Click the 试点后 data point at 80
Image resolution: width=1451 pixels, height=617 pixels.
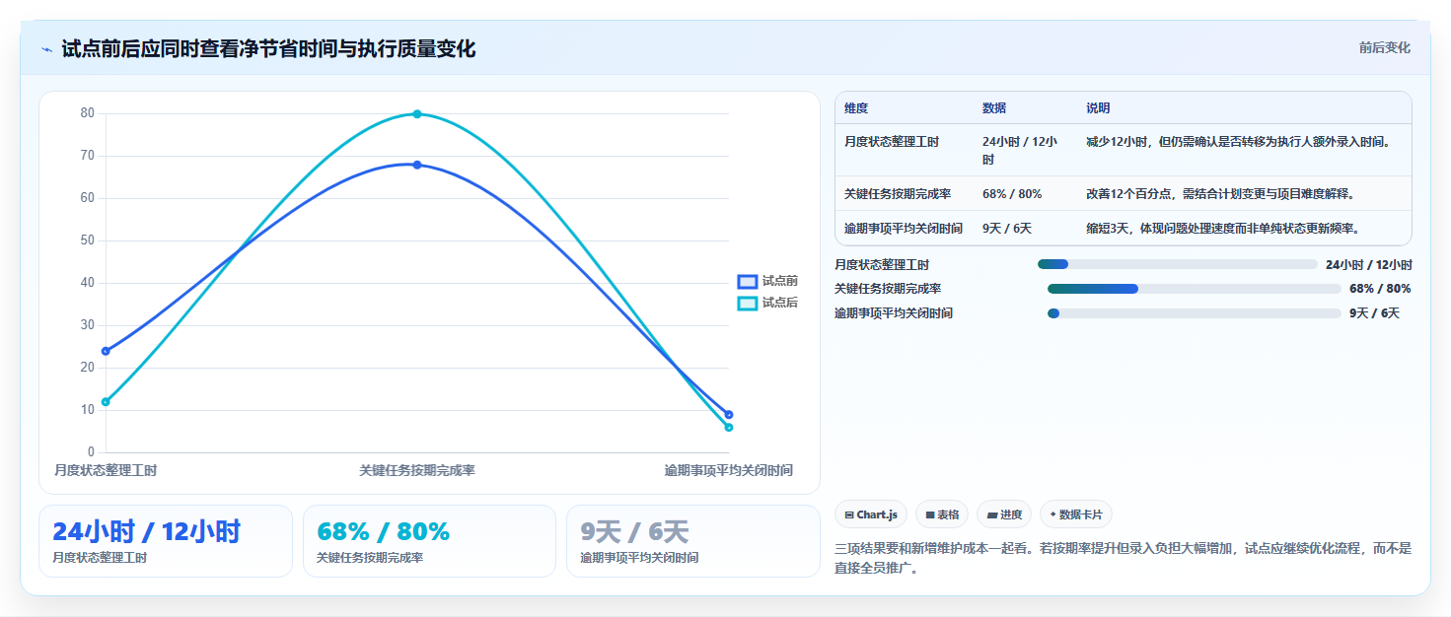coord(417,114)
